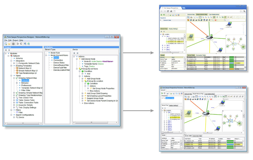The width and height of the screenshot is (253, 160).
Task: Click green status bar in Previewer table first row
Action: 230,141
